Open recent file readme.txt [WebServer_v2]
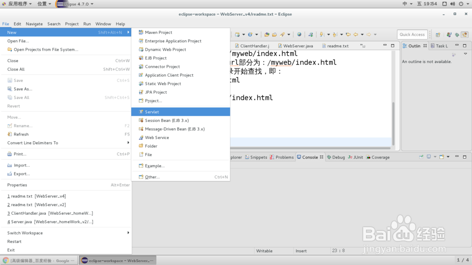Viewport: 472px width, 265px height. pos(66,205)
